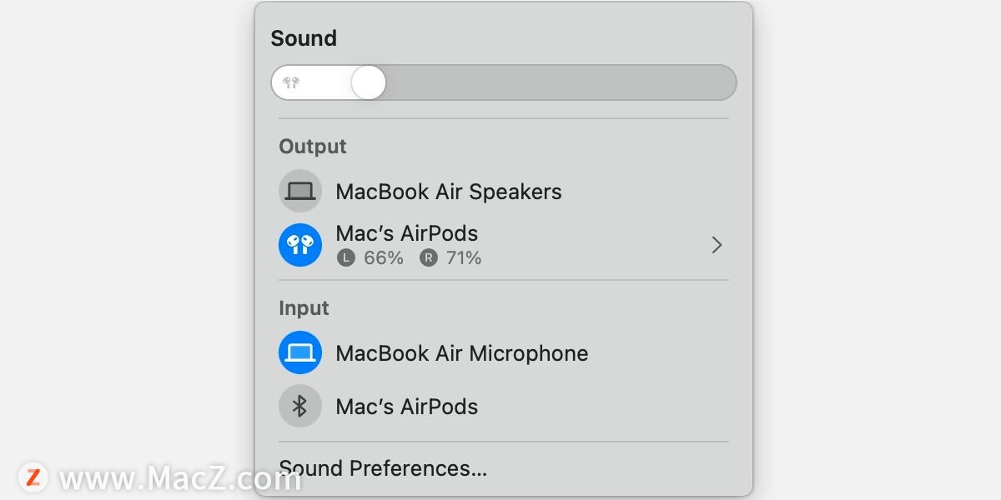Choose Mac's AirPods name under Input

406,407
